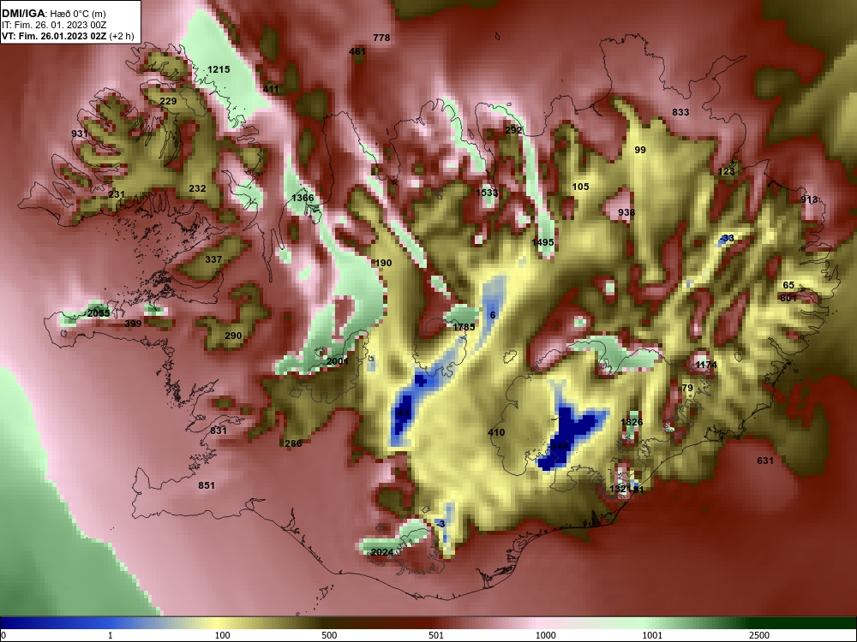Select the "IT: Fim. 26. 01. 2023 00Z" line
The width and height of the screenshot is (857, 642).
[x=53, y=25]
